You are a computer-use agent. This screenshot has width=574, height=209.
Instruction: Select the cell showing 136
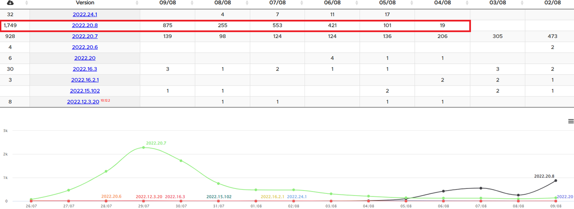(x=387, y=36)
